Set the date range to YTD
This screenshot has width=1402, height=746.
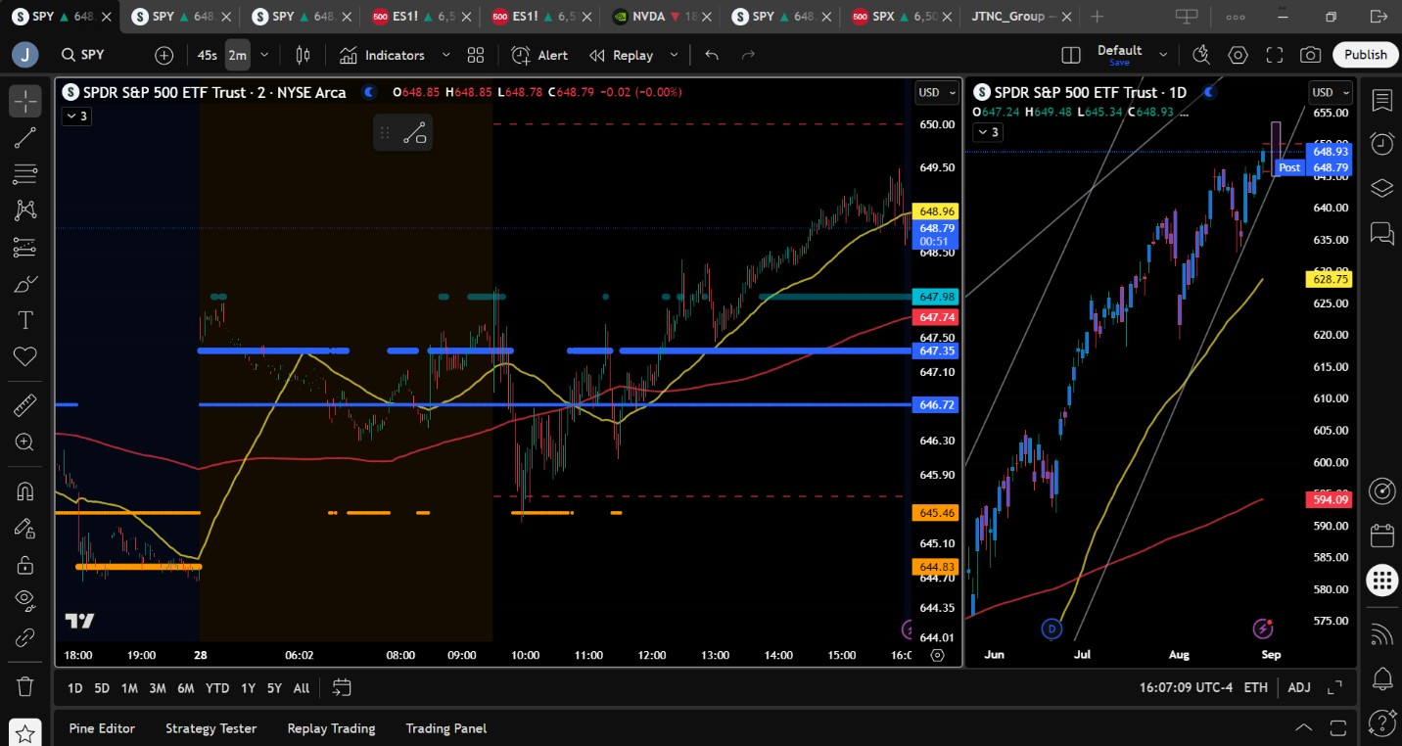(217, 687)
